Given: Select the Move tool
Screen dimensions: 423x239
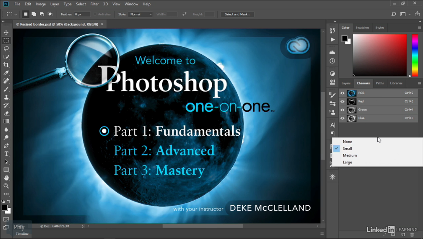Looking at the screenshot, I should (6, 32).
